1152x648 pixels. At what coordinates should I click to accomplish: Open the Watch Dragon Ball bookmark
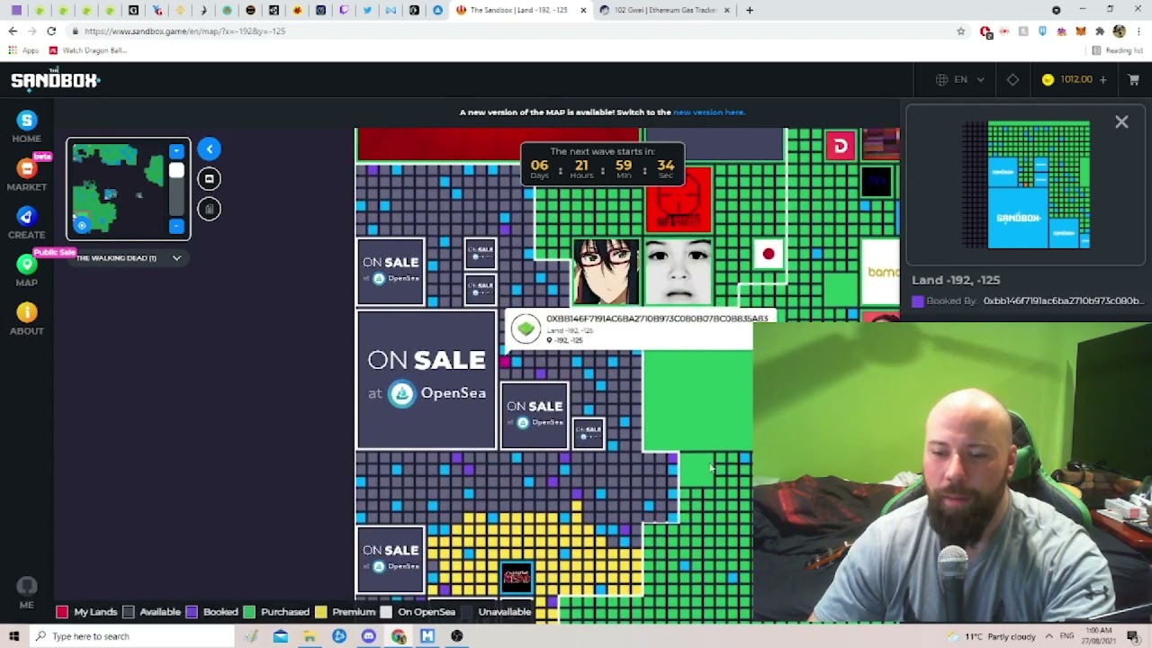click(x=88, y=50)
